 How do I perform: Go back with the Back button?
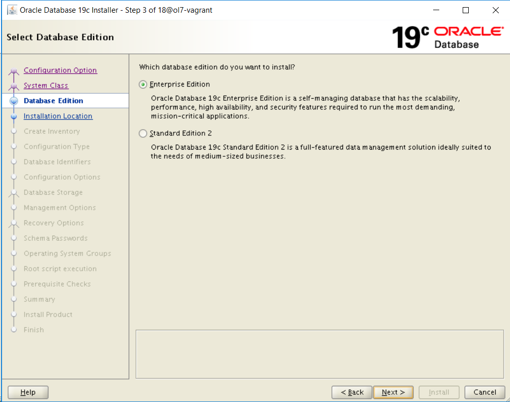[352, 392]
